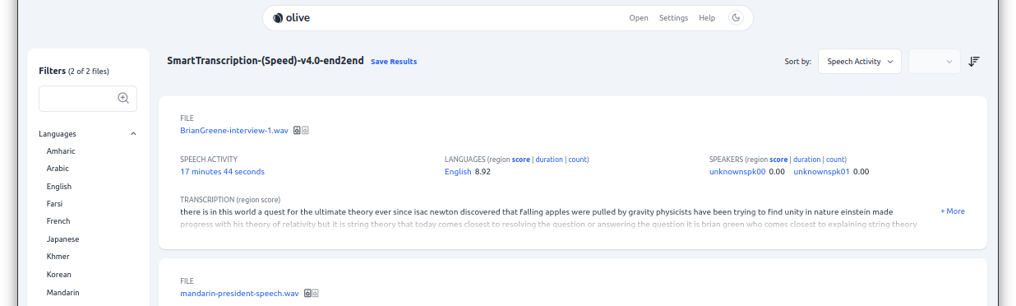Image resolution: width=1016 pixels, height=306 pixels.
Task: Select the Farsi language filter
Action: click(x=54, y=204)
